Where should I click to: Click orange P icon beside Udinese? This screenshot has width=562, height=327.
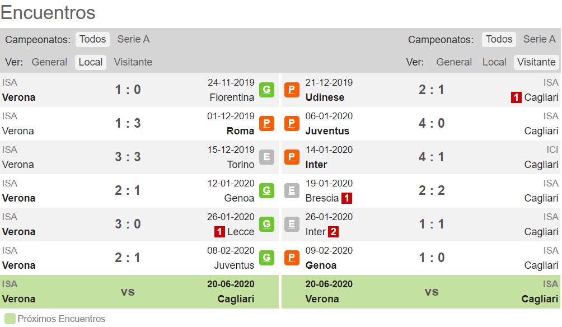(x=292, y=90)
